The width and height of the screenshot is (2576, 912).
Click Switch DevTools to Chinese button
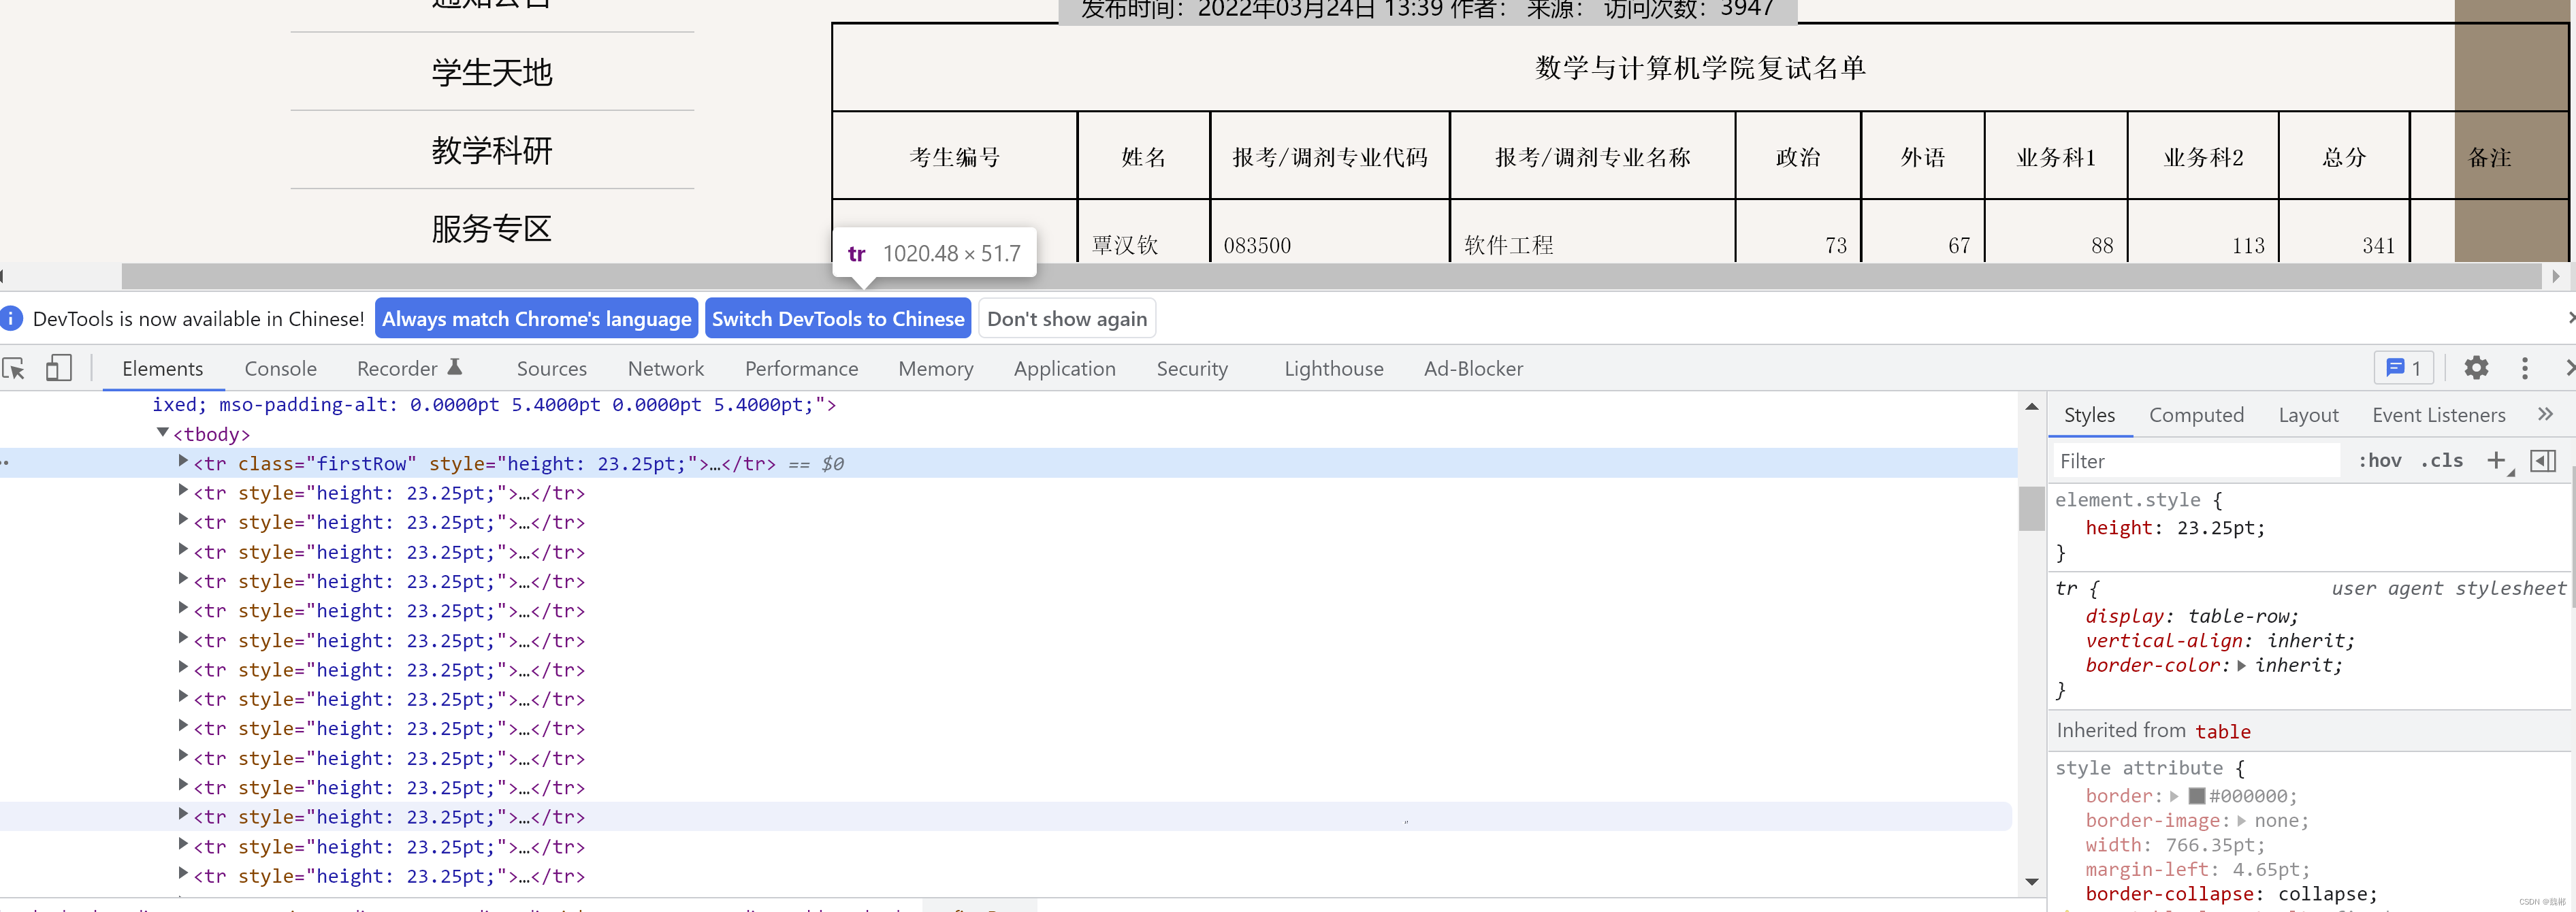837,319
